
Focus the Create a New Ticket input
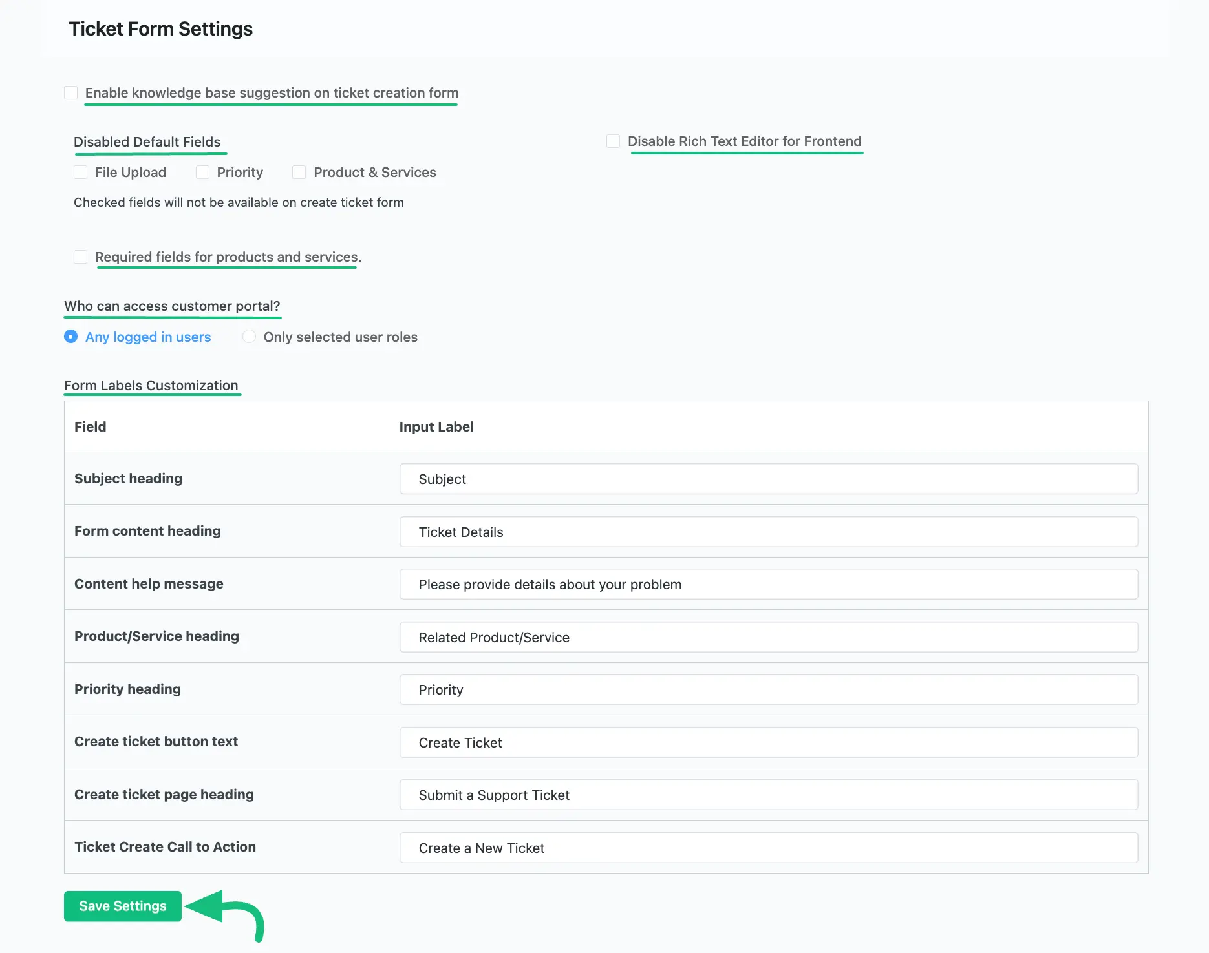769,848
